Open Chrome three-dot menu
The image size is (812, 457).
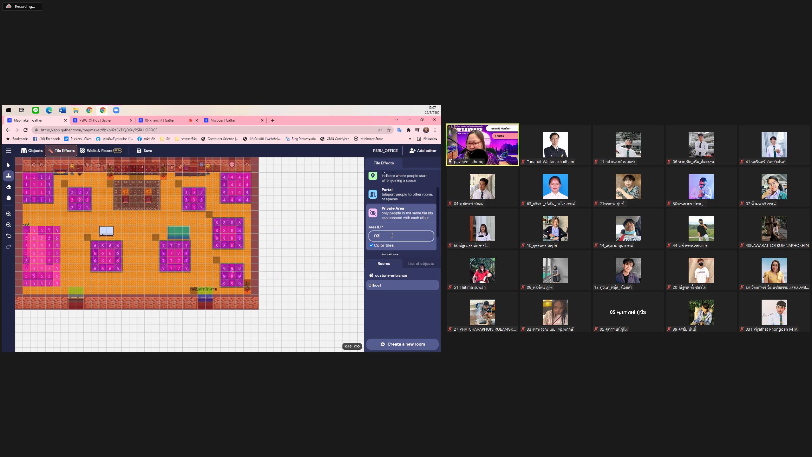click(435, 130)
